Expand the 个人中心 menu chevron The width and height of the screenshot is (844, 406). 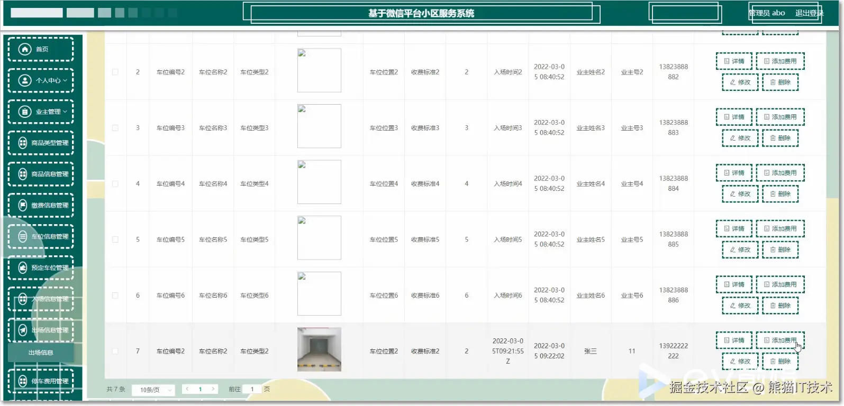coord(65,80)
